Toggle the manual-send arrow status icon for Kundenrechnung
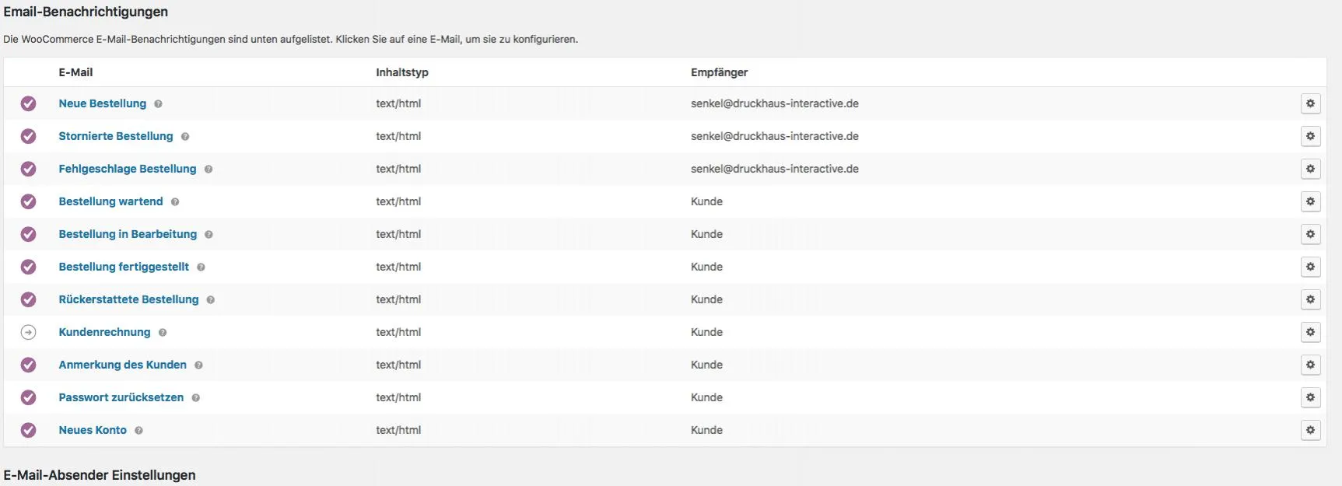 click(28, 332)
